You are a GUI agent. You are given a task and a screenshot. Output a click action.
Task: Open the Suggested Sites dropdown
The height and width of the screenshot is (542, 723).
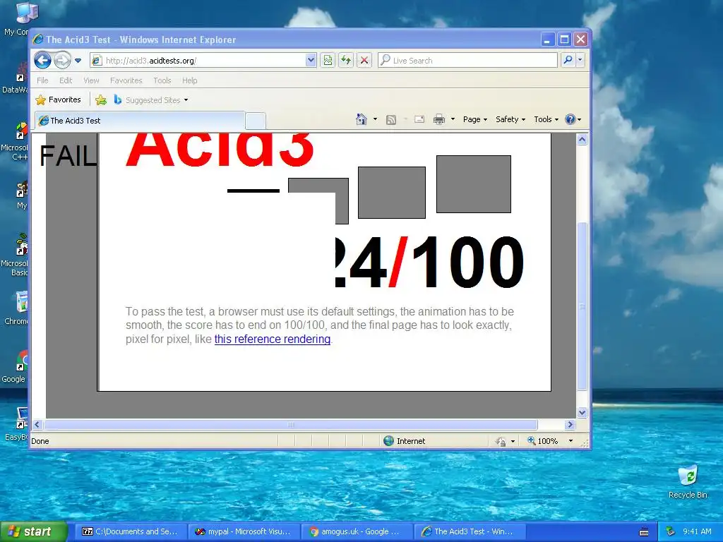[x=151, y=100]
